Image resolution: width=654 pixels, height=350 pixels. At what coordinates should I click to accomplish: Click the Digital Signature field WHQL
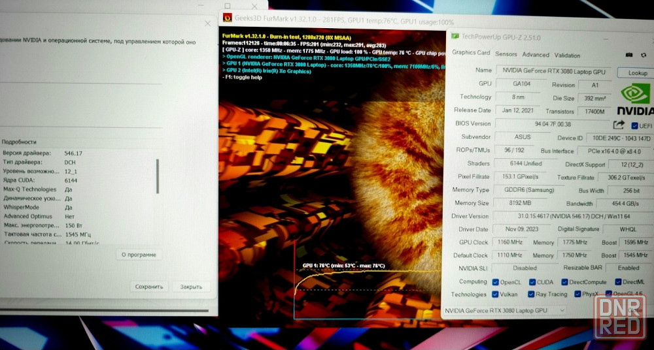[628, 229]
